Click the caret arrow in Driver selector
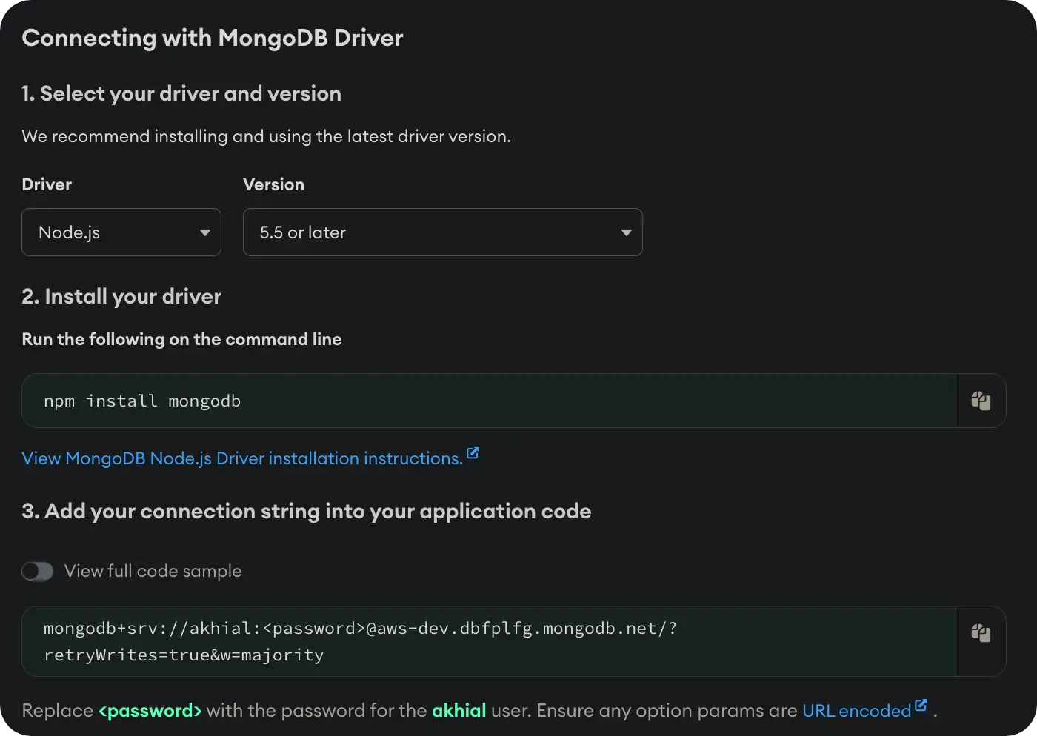Viewport: 1037px width, 736px height. pos(205,232)
